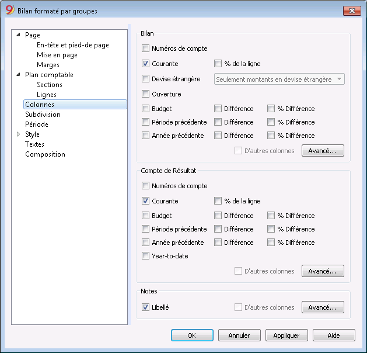Uncheck Courante in the Bilan section
This screenshot has height=353, width=367.
(x=145, y=64)
